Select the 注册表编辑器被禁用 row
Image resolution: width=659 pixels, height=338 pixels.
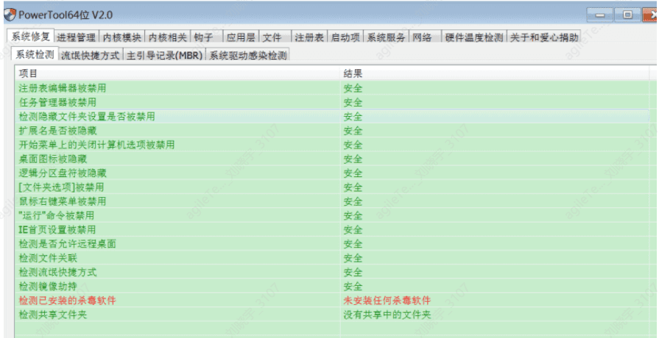pyautogui.click(x=63, y=88)
